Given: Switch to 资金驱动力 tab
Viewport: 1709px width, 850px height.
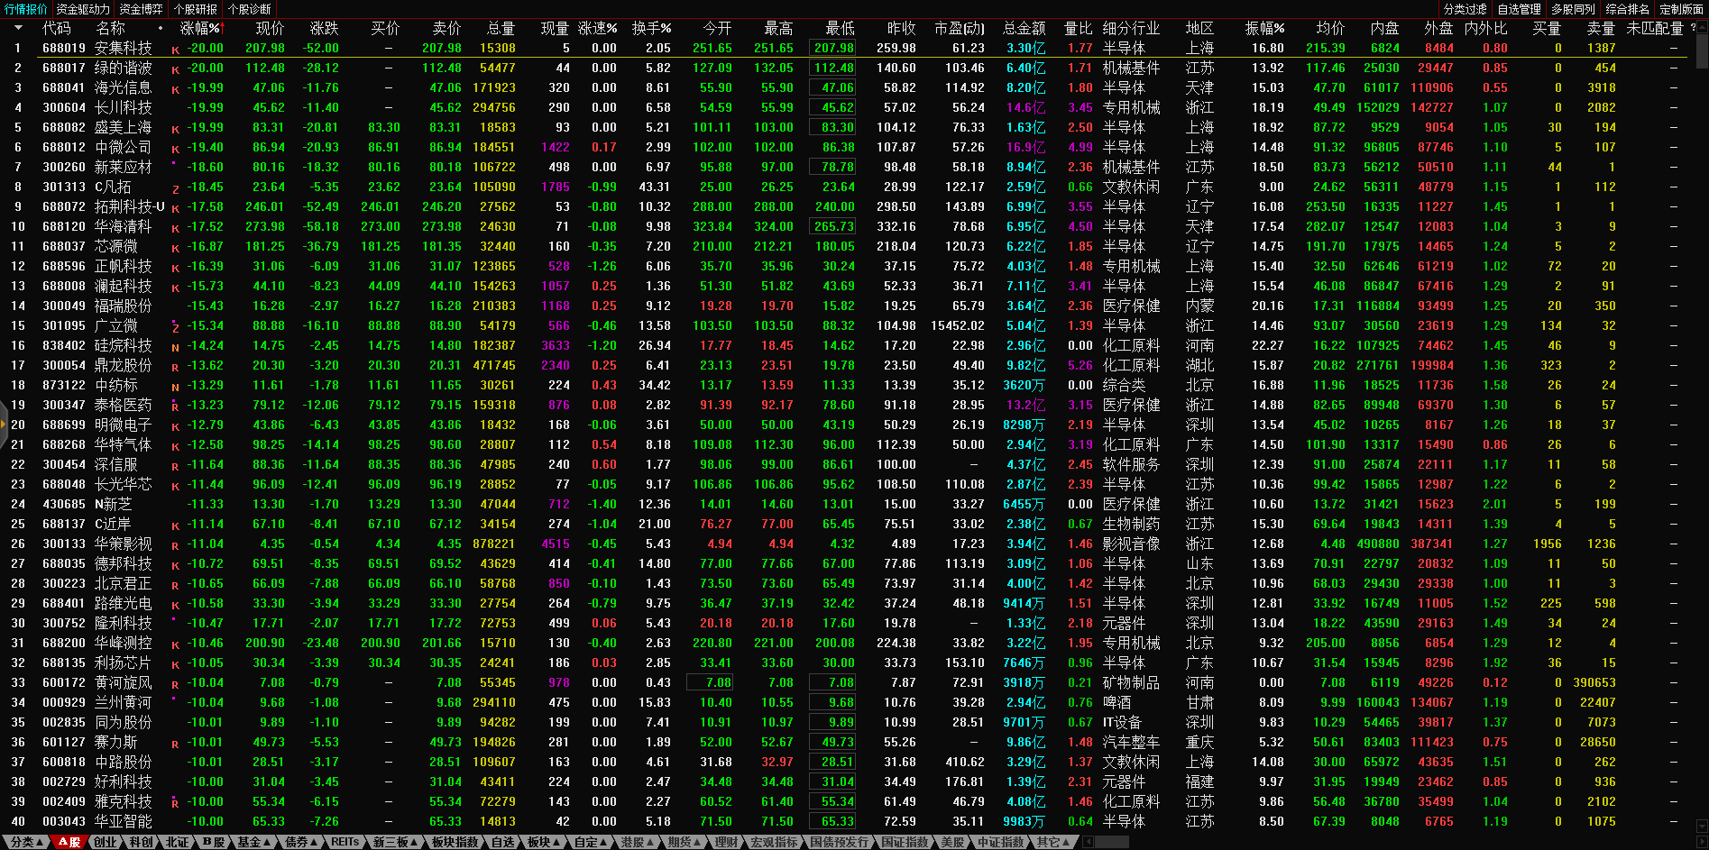Looking at the screenshot, I should tap(83, 9).
